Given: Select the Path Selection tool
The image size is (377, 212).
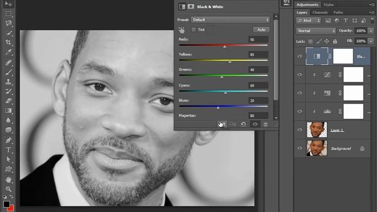Looking at the screenshot, I should (x=8, y=160).
